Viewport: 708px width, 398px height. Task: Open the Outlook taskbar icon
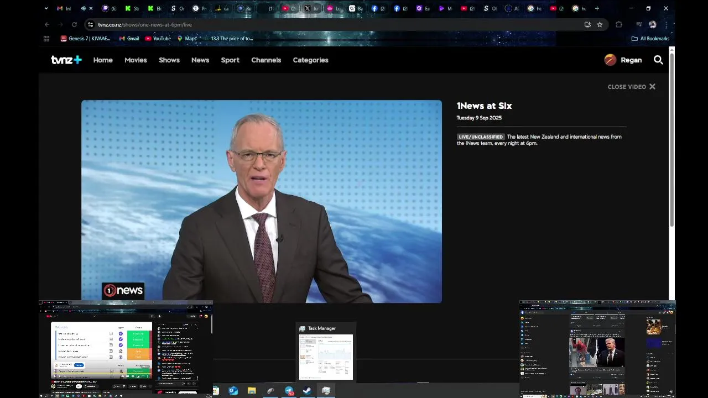point(233,391)
